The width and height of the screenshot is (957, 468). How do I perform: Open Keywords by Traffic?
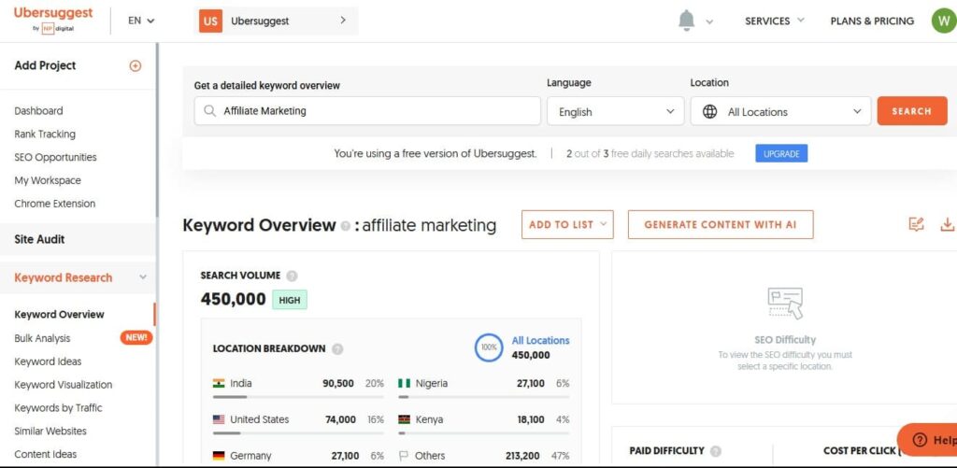click(58, 407)
